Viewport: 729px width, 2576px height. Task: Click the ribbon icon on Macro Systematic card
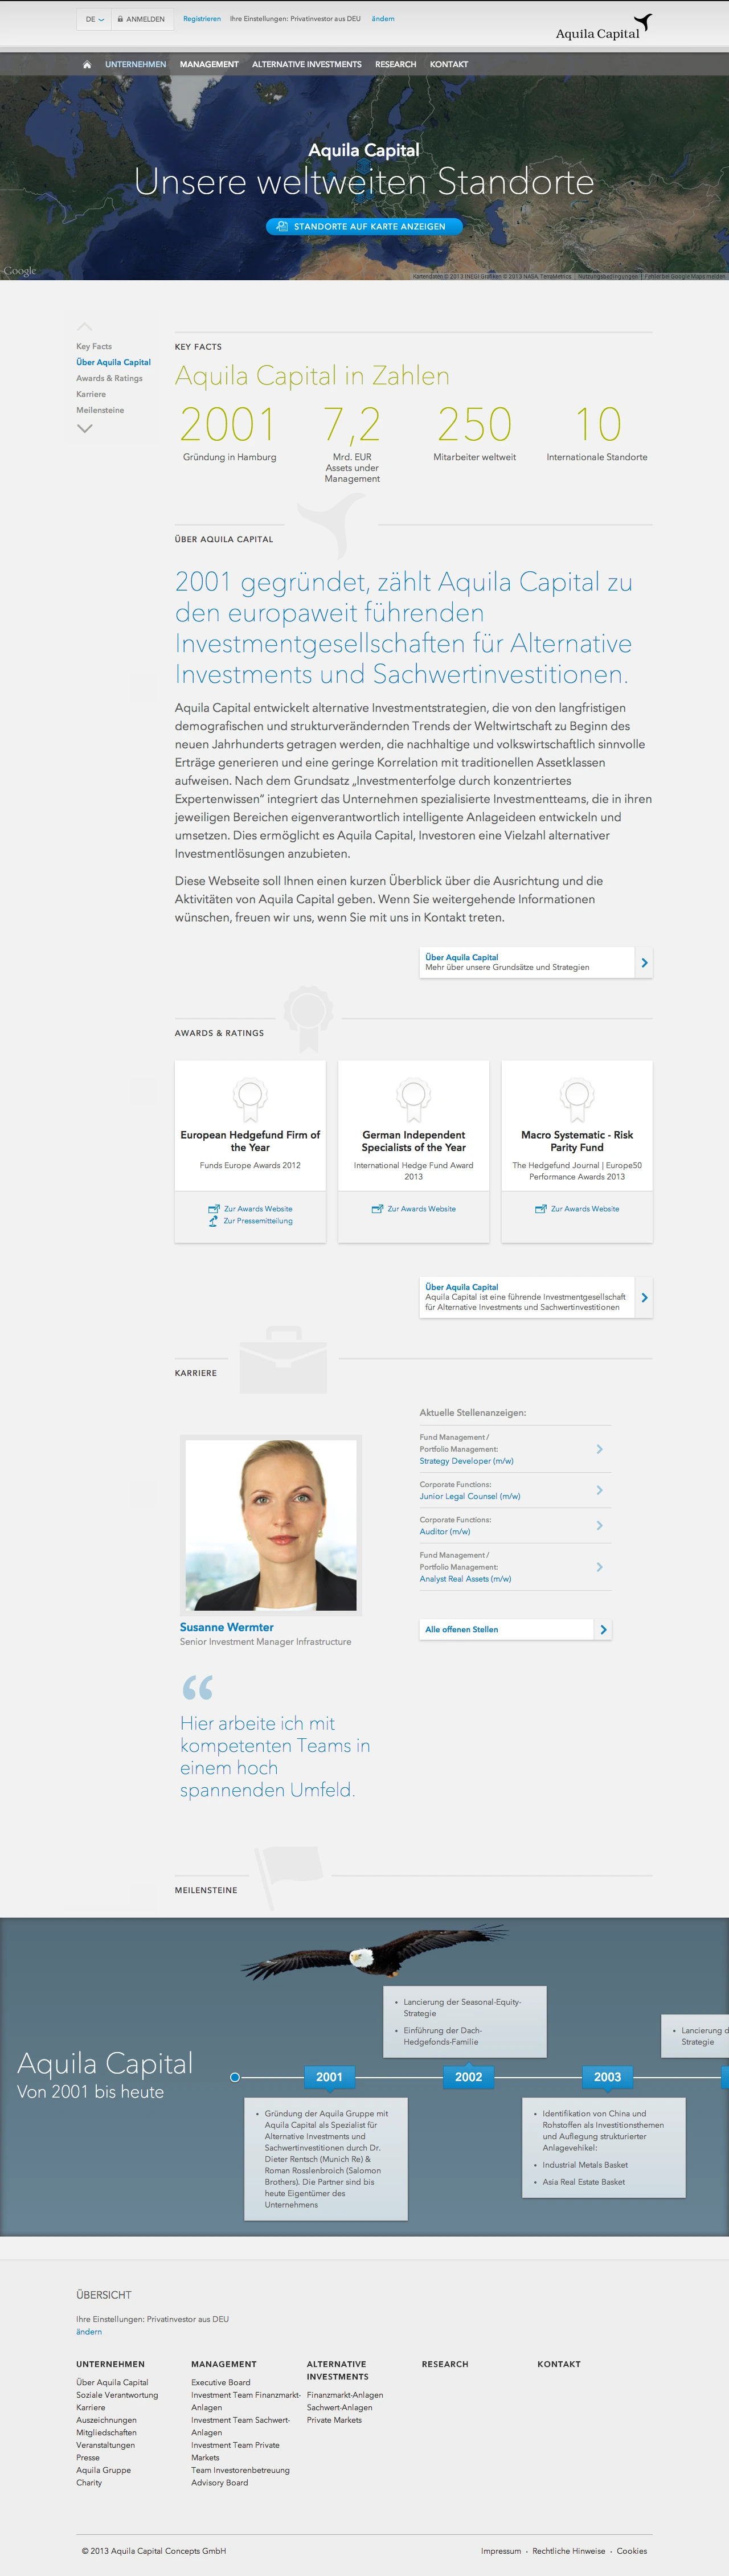click(577, 1100)
